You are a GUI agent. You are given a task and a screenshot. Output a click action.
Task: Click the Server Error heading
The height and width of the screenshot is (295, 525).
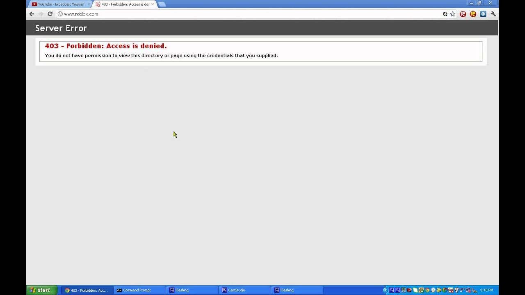(61, 28)
